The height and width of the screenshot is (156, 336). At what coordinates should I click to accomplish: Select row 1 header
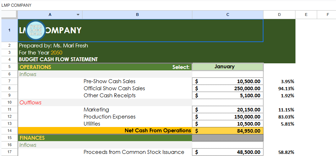9,30
